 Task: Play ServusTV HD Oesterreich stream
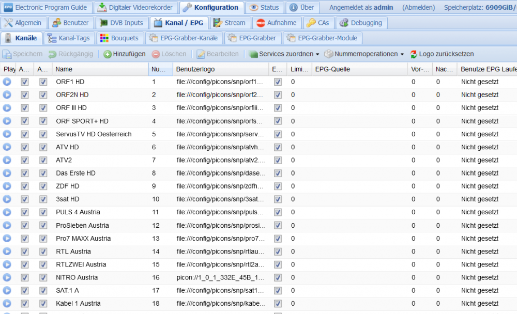[x=7, y=134]
